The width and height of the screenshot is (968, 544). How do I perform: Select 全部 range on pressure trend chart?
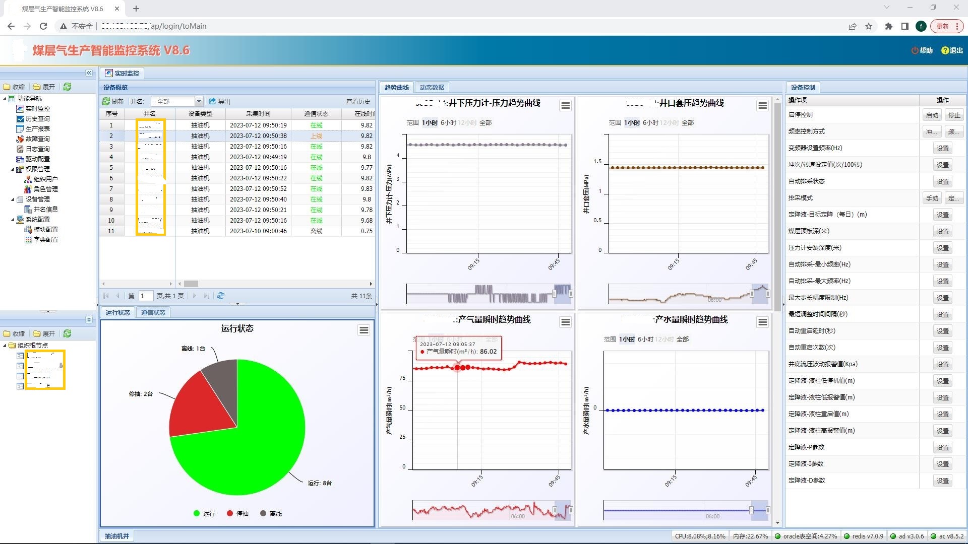[x=486, y=122]
